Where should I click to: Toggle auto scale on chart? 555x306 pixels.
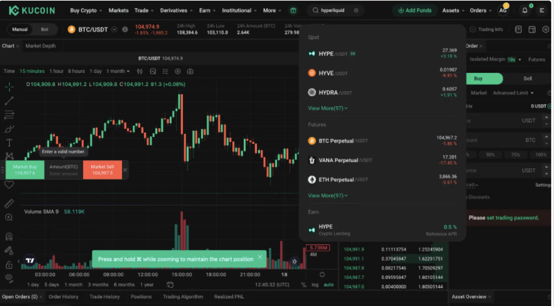coord(328,284)
